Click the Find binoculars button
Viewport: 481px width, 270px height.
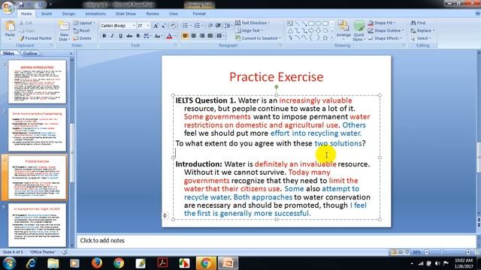[418, 23]
